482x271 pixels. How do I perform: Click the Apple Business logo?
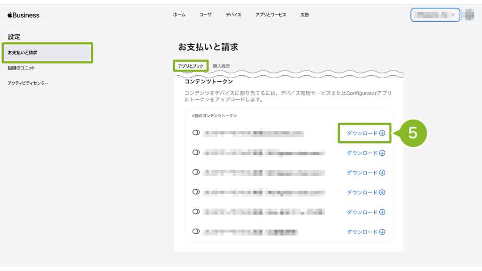[x=24, y=15]
